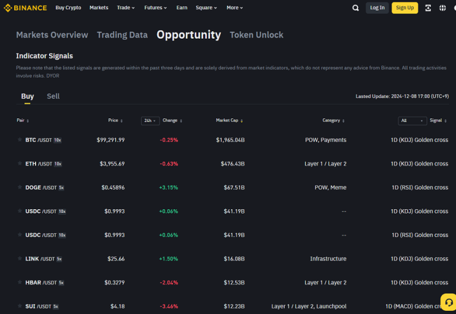Viewport: 456px width, 314px height.
Task: Open the LINK/USDT pair
Action: [x=40, y=259]
